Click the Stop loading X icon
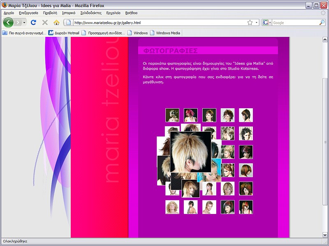The width and height of the screenshot is (329, 246). [x=45, y=23]
